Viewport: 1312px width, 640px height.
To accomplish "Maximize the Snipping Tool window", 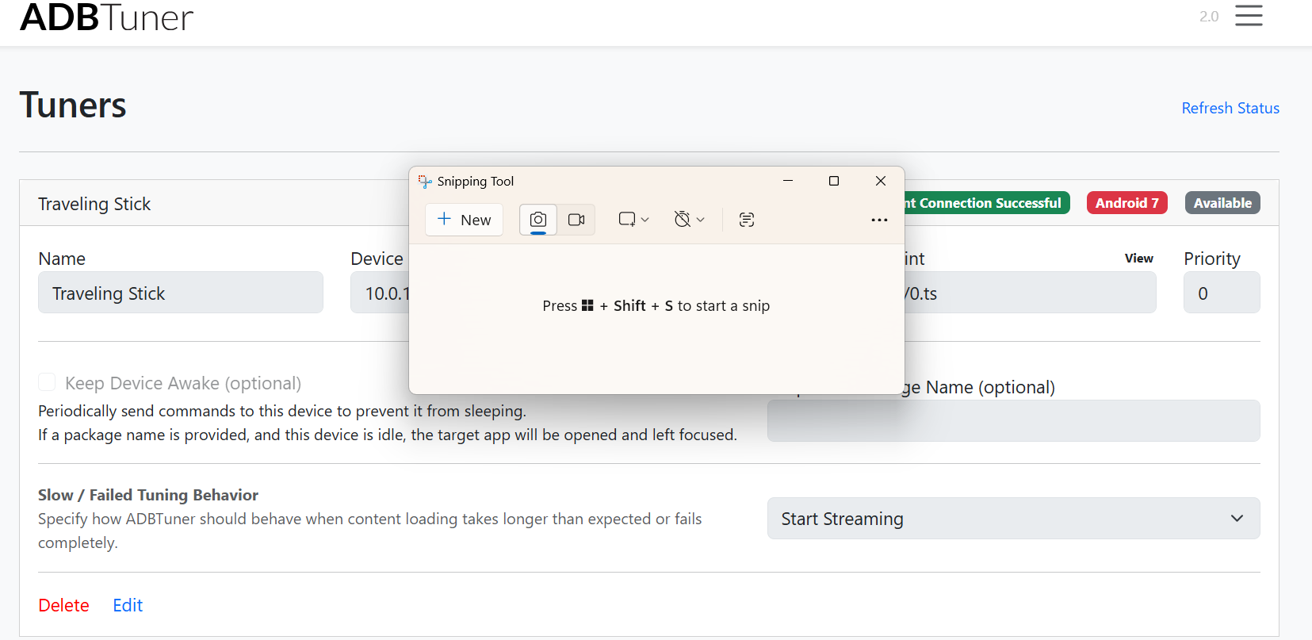I will click(x=833, y=181).
